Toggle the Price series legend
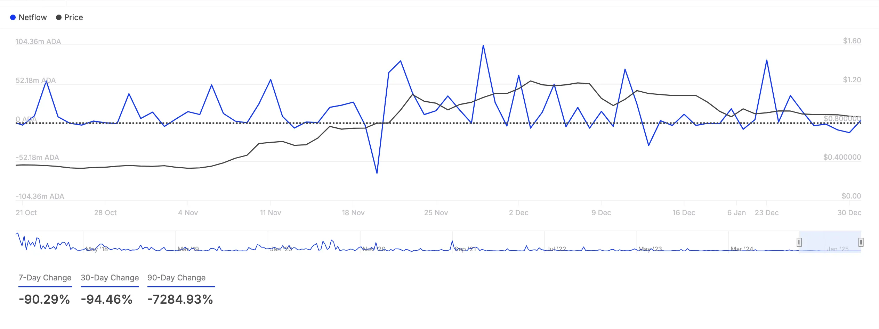 coord(70,17)
